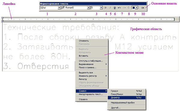Choose Вставить in the context menu

(91, 56)
